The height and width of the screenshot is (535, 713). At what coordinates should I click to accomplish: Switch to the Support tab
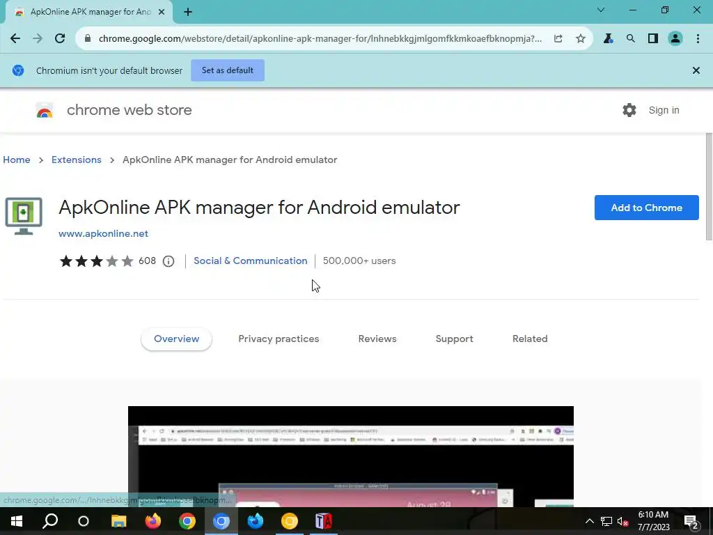pyautogui.click(x=454, y=339)
